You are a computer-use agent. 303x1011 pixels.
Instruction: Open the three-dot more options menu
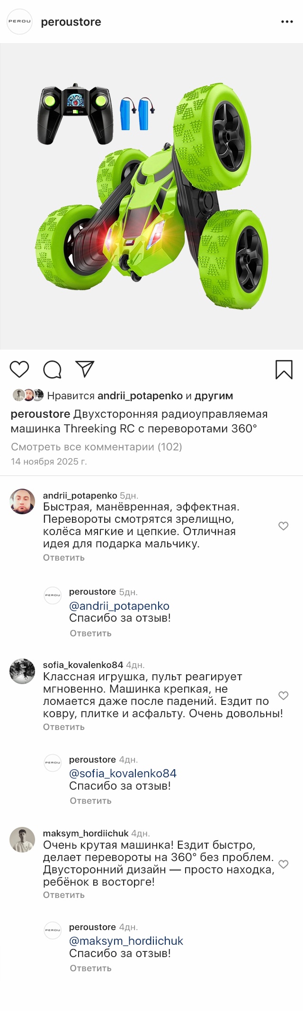tap(287, 22)
